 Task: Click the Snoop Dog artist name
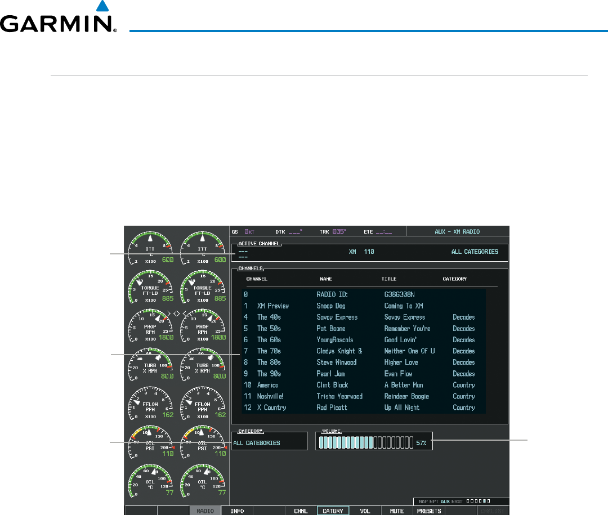[331, 306]
